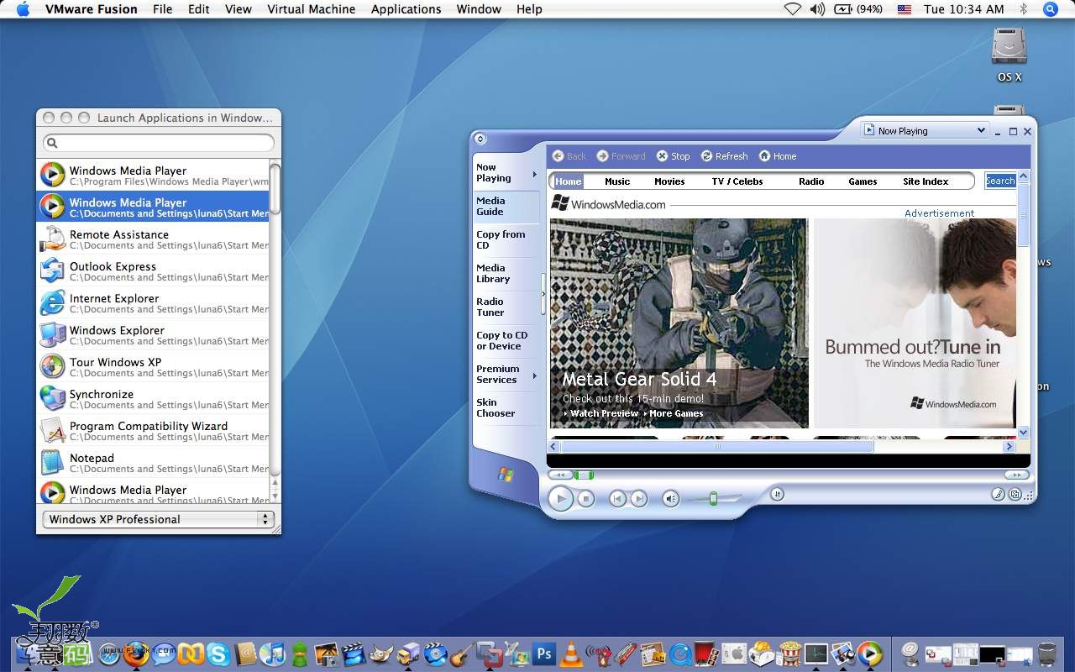Click the Bummed out? Tune in advertisement

(915, 323)
